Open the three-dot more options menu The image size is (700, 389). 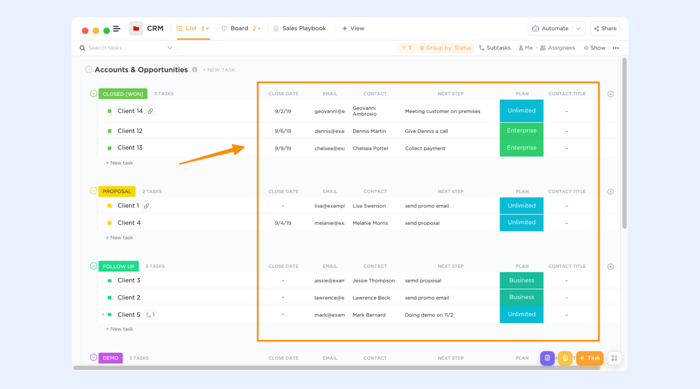(x=616, y=48)
